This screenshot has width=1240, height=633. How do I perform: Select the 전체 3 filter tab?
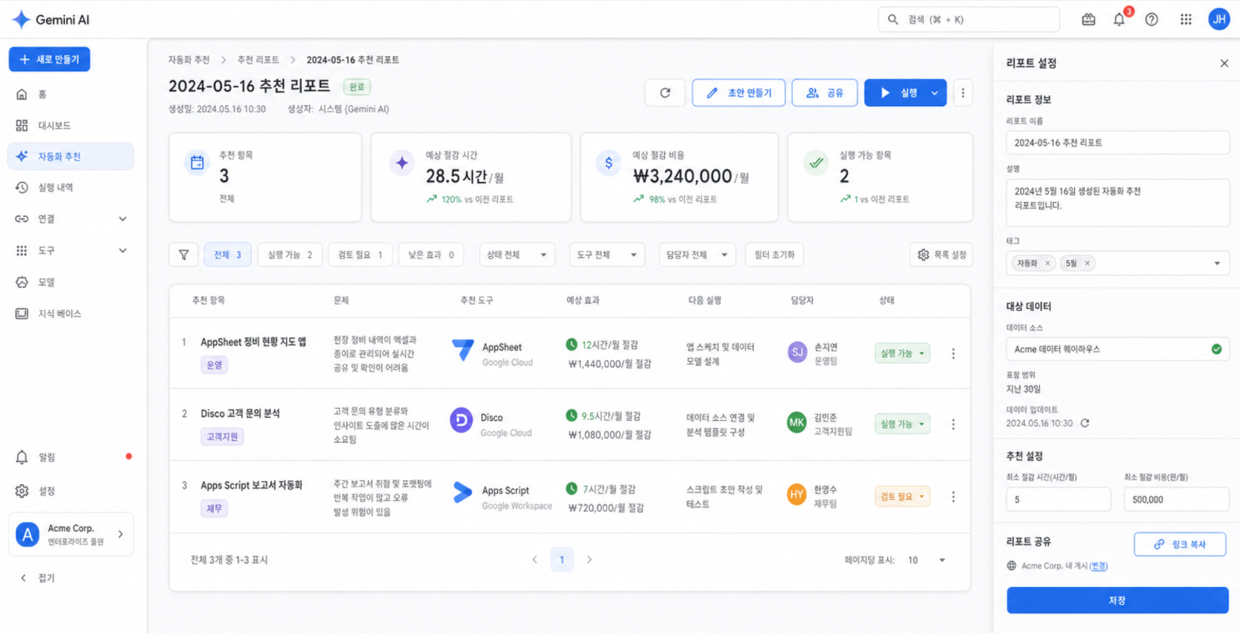(x=227, y=254)
